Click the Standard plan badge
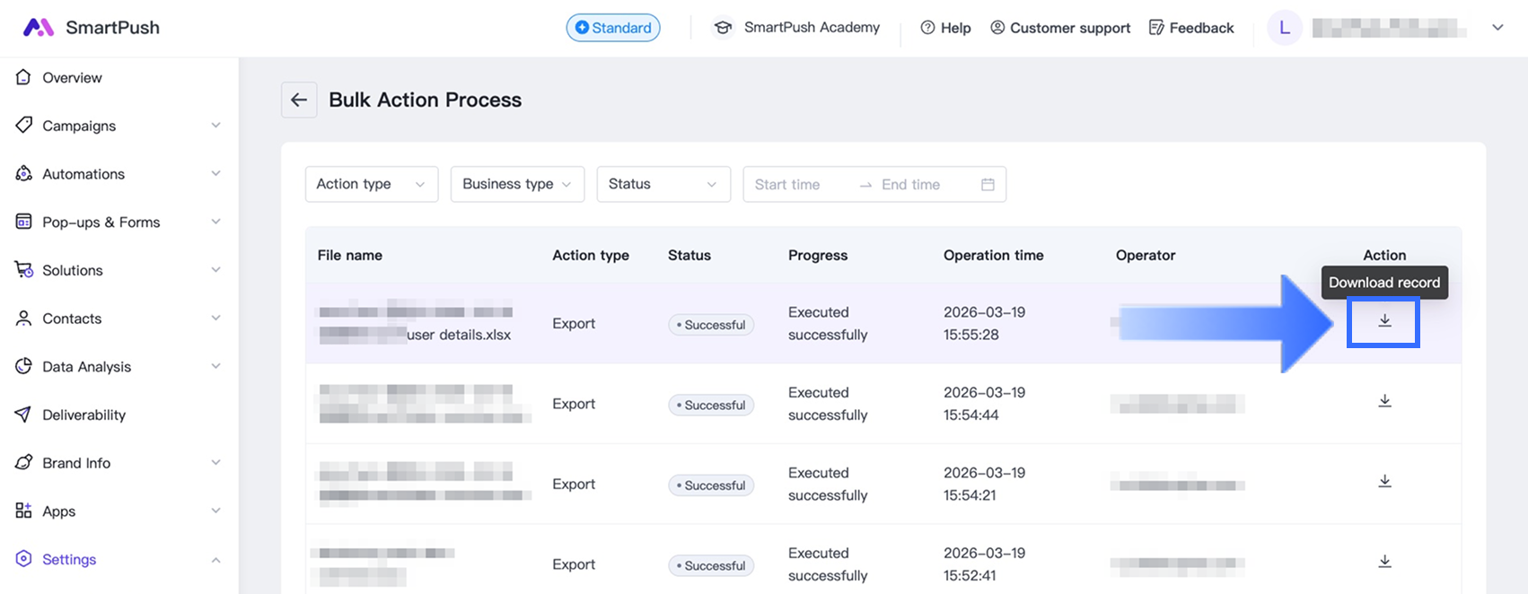 pos(613,28)
